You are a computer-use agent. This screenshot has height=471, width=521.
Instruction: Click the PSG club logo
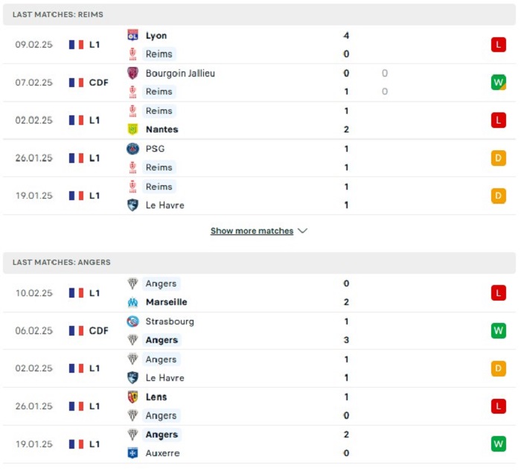coord(132,149)
